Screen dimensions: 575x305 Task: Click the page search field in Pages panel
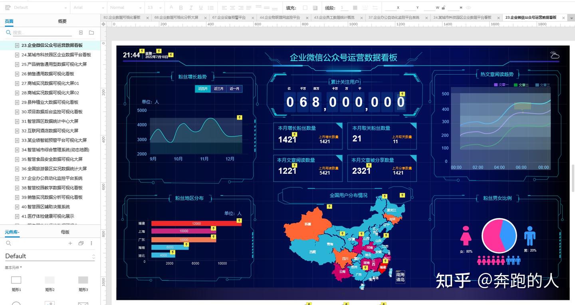[40, 33]
